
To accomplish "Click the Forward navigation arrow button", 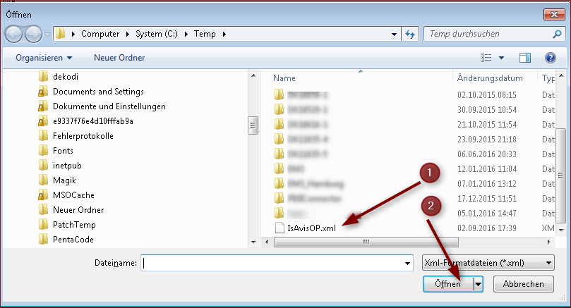I will (33, 34).
